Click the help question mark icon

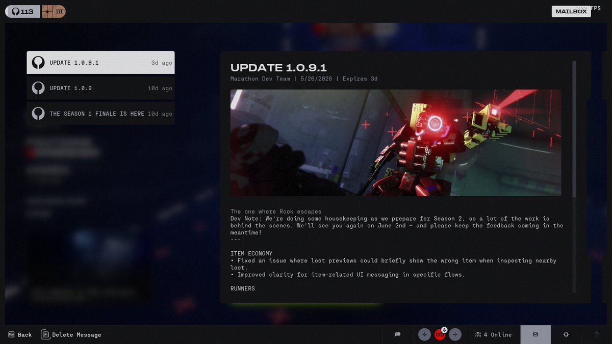click(x=597, y=334)
